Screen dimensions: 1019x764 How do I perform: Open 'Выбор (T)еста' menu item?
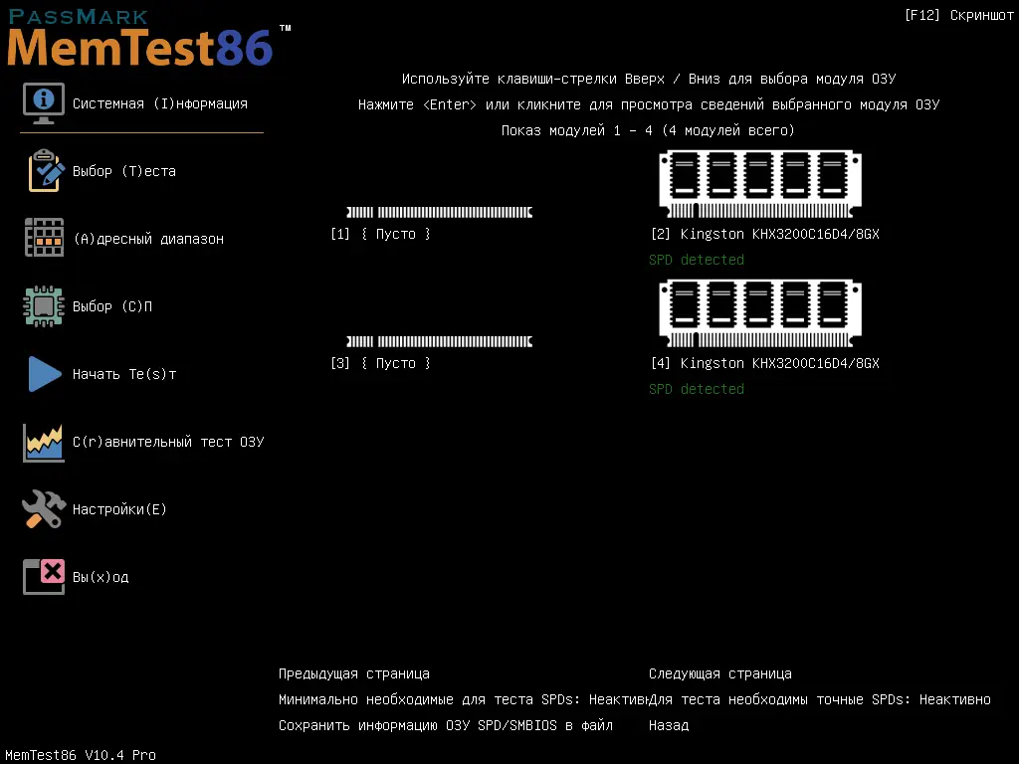click(x=124, y=171)
